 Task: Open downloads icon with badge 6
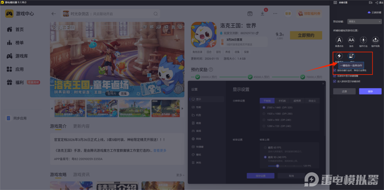tap(263, 14)
